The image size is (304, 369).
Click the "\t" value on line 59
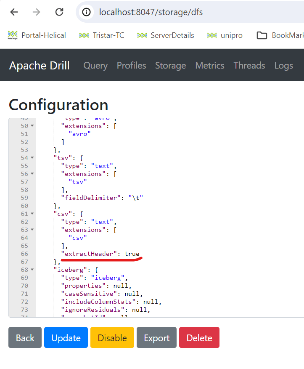[136, 198]
